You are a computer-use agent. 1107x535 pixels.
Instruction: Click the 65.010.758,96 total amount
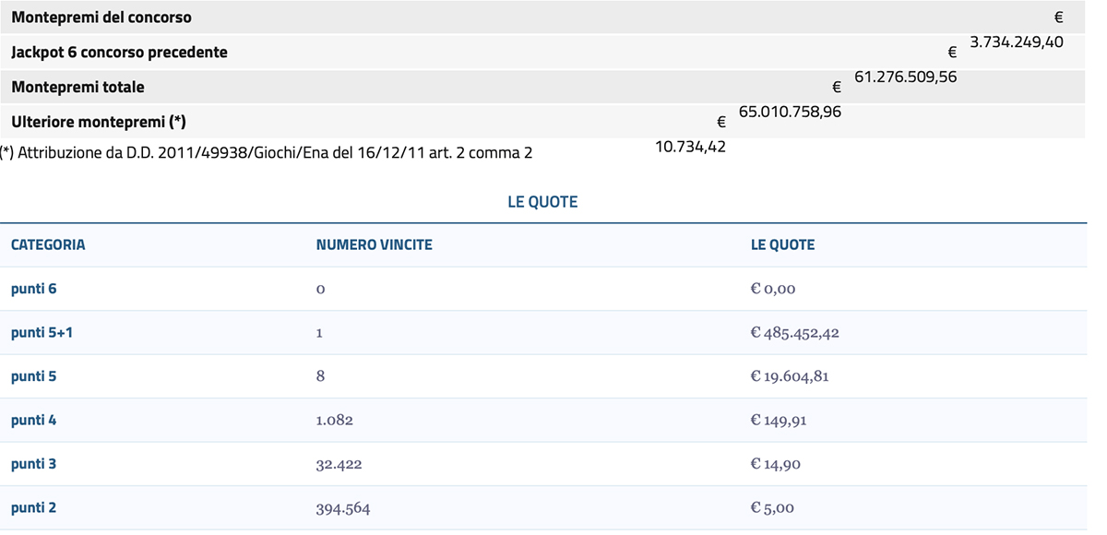790,112
